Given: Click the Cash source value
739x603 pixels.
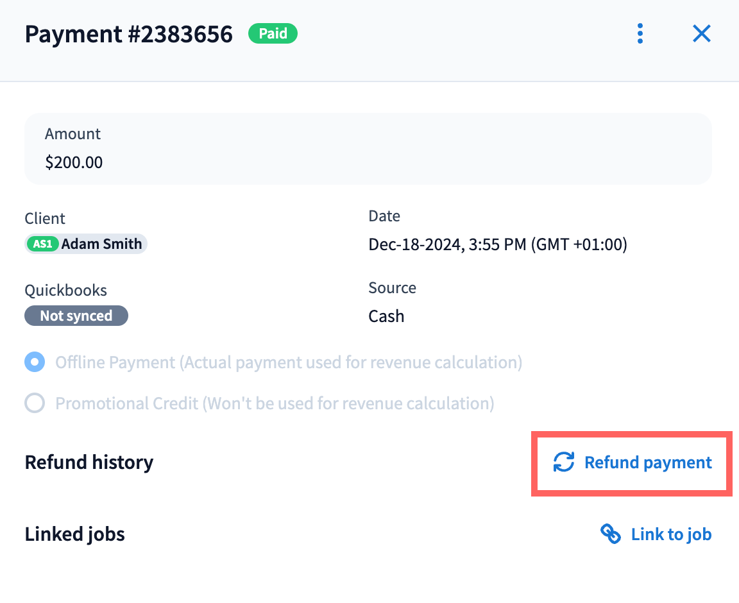Looking at the screenshot, I should (x=386, y=316).
